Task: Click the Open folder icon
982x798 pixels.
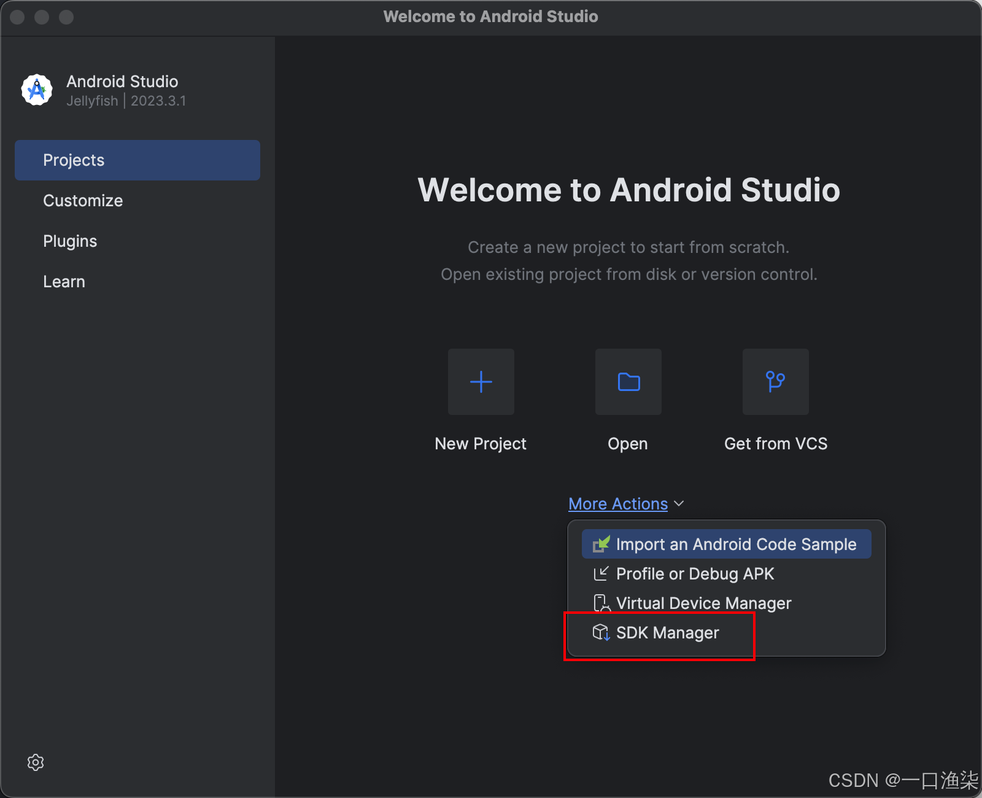Action: click(x=628, y=382)
